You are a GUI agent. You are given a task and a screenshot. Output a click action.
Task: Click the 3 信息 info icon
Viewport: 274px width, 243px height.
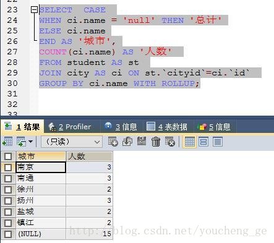pyautogui.click(x=108, y=126)
